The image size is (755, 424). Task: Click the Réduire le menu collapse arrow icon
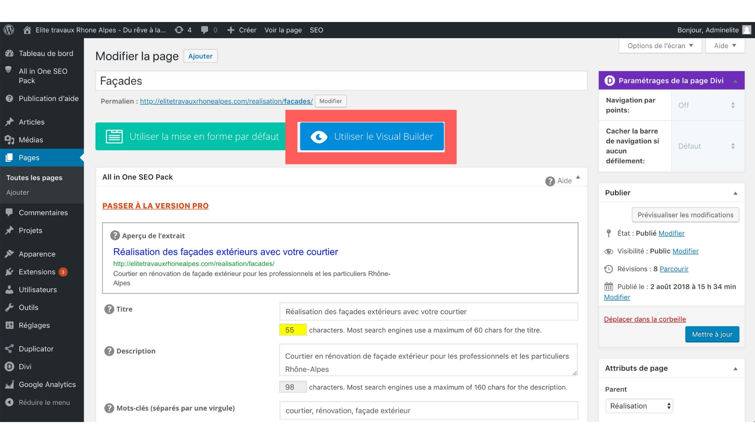point(9,402)
